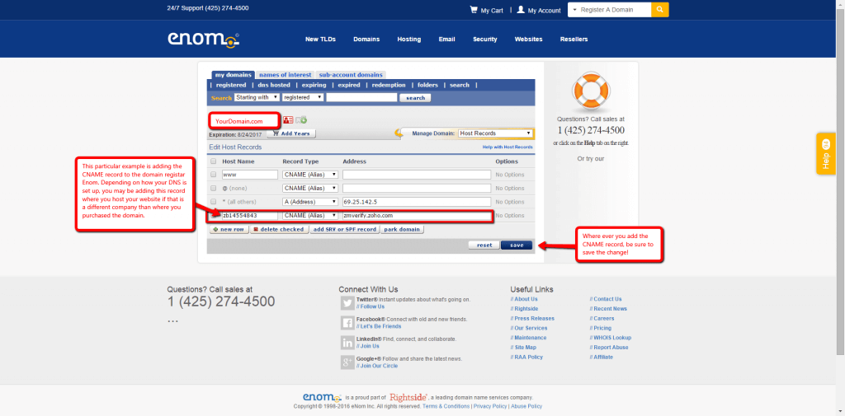This screenshot has width=845, height=416.
Task: Select the expiring submenu item
Action: [x=314, y=85]
